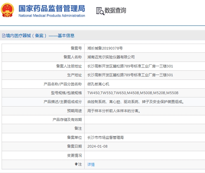
Task: Click the 预期用途 label
Action: pyautogui.click(x=75, y=111)
